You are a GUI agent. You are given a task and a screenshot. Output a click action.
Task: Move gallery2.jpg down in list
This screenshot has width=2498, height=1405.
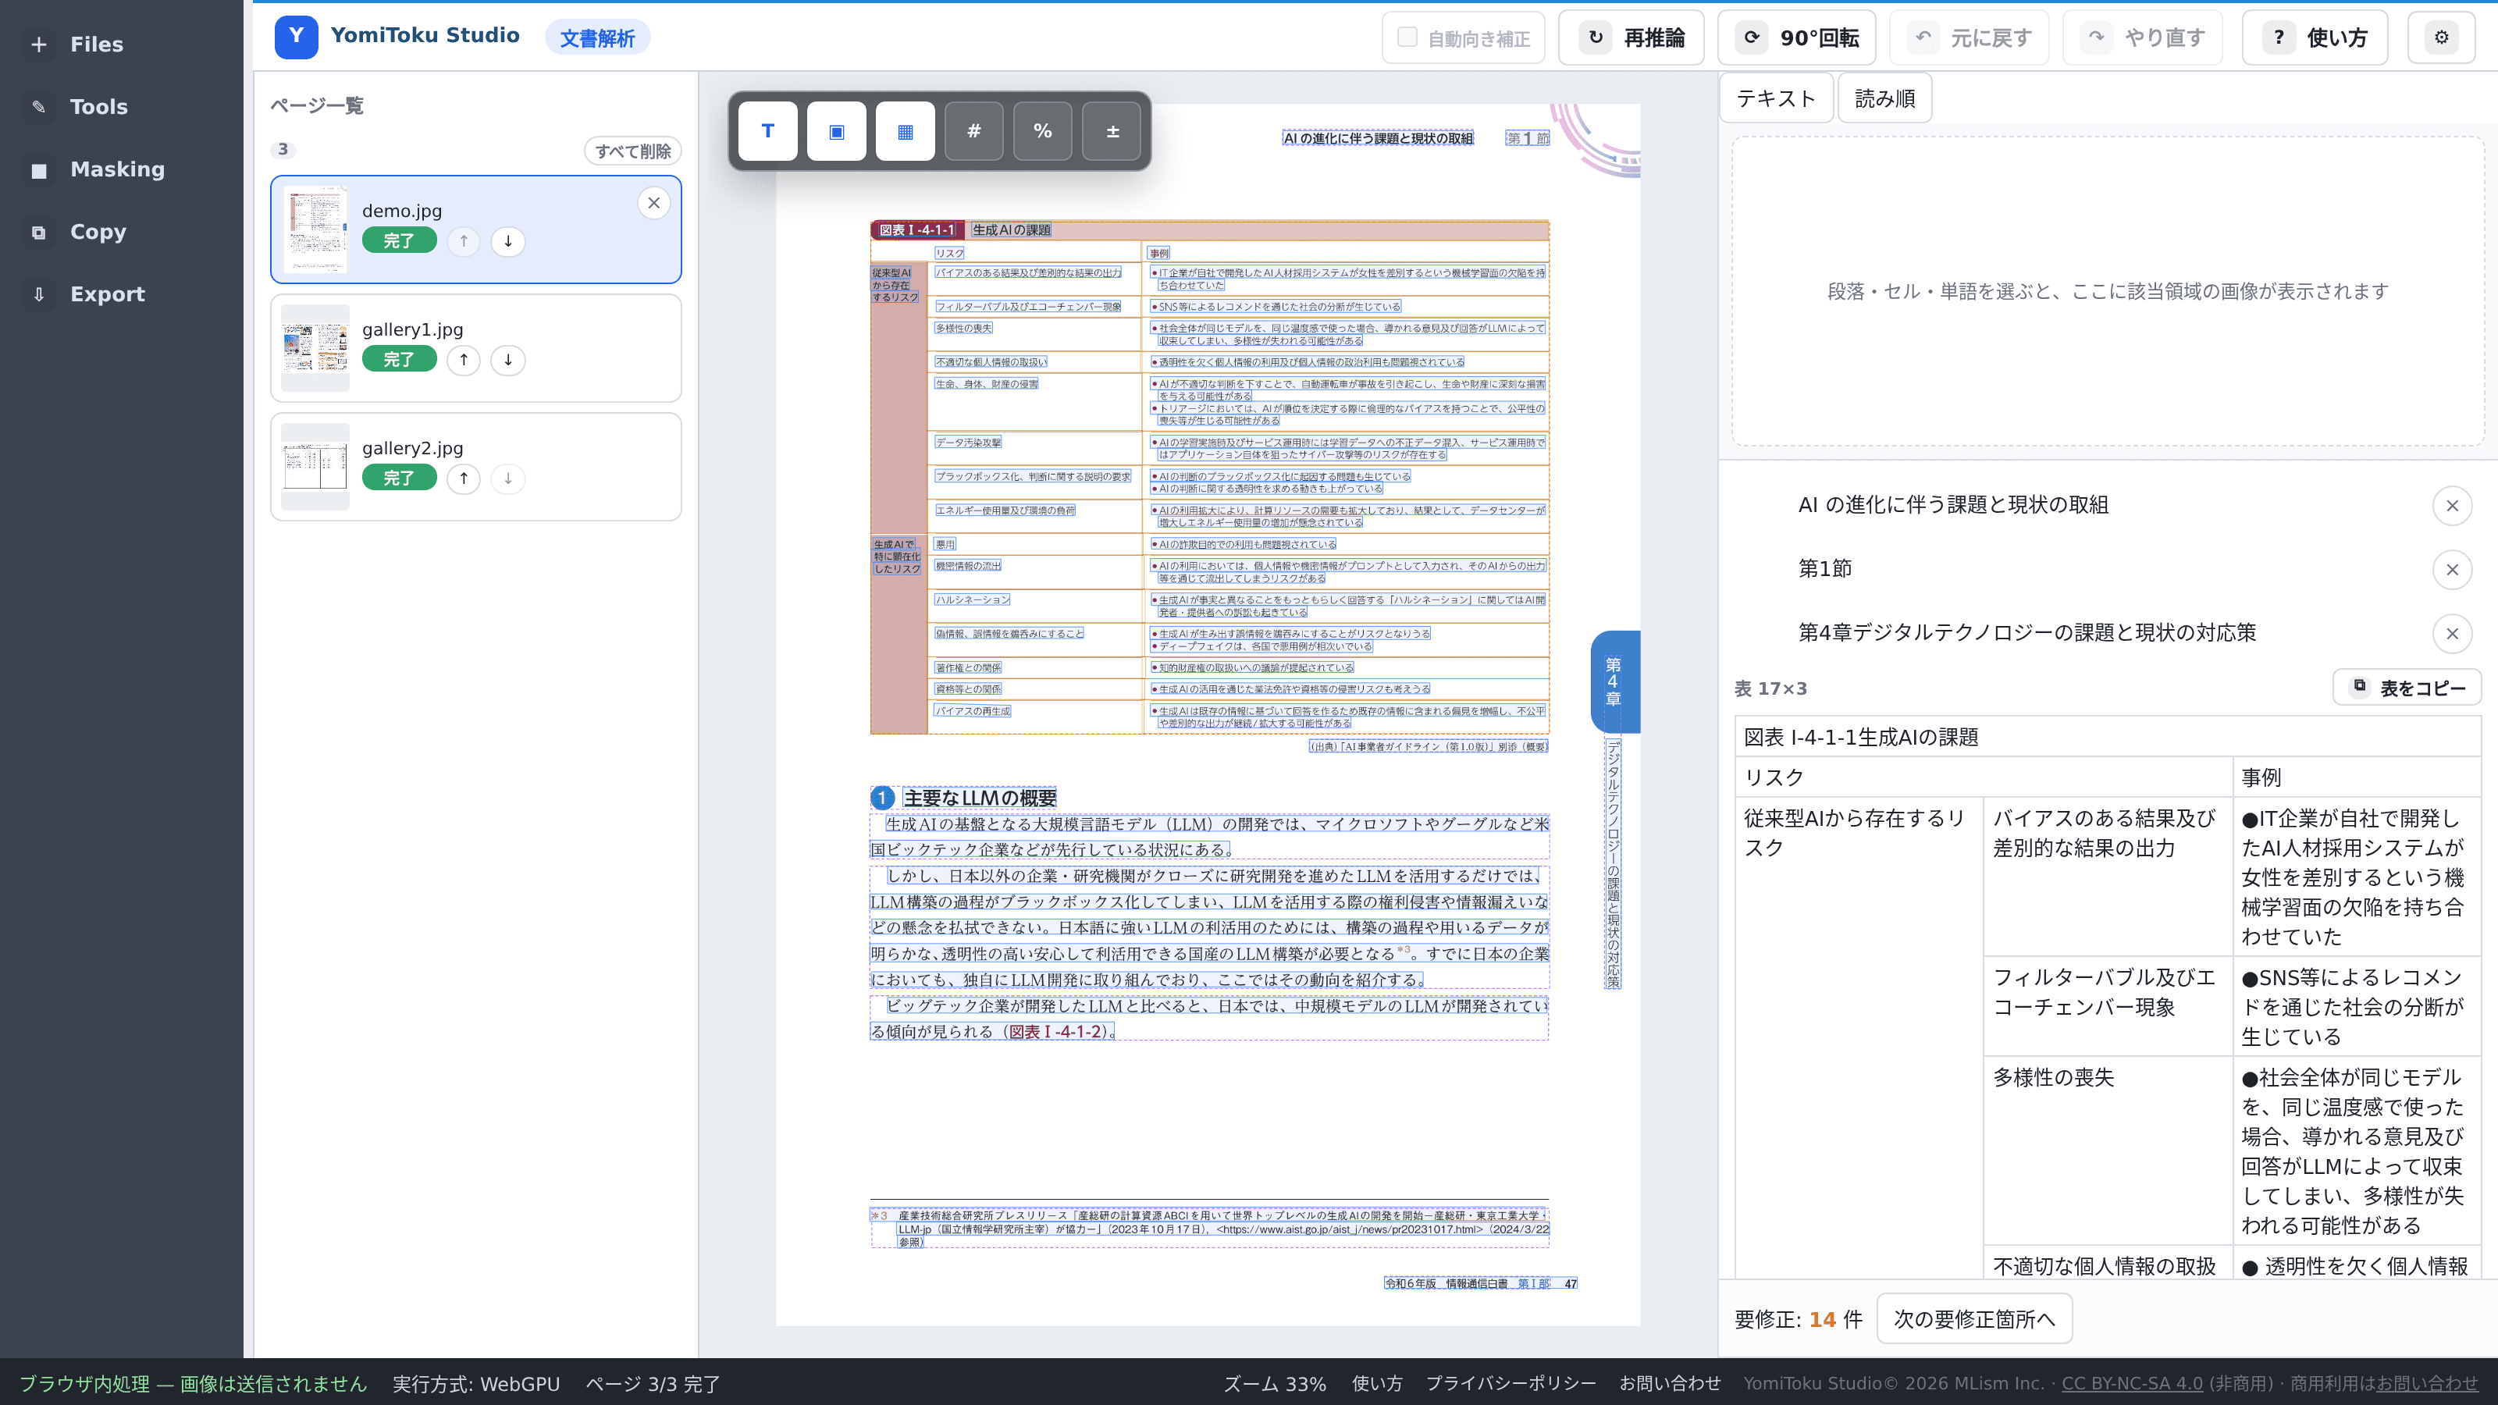tap(507, 478)
